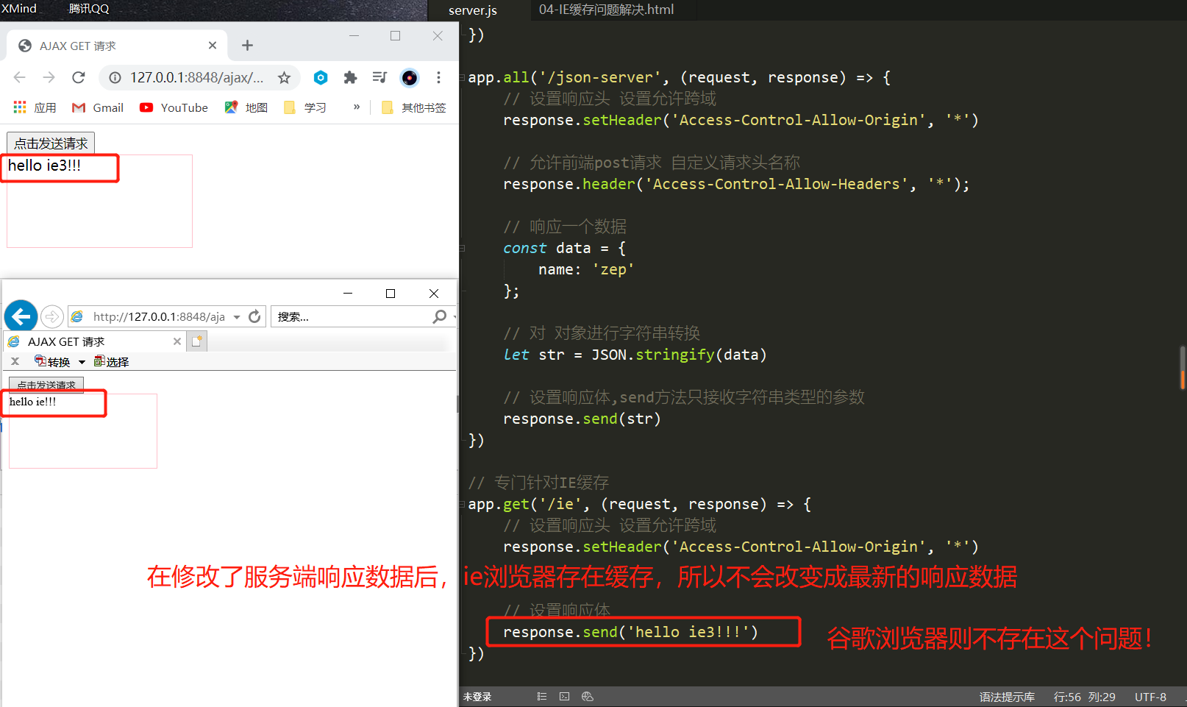Minimize the Internet Explorer window
The width and height of the screenshot is (1187, 707).
348,294
